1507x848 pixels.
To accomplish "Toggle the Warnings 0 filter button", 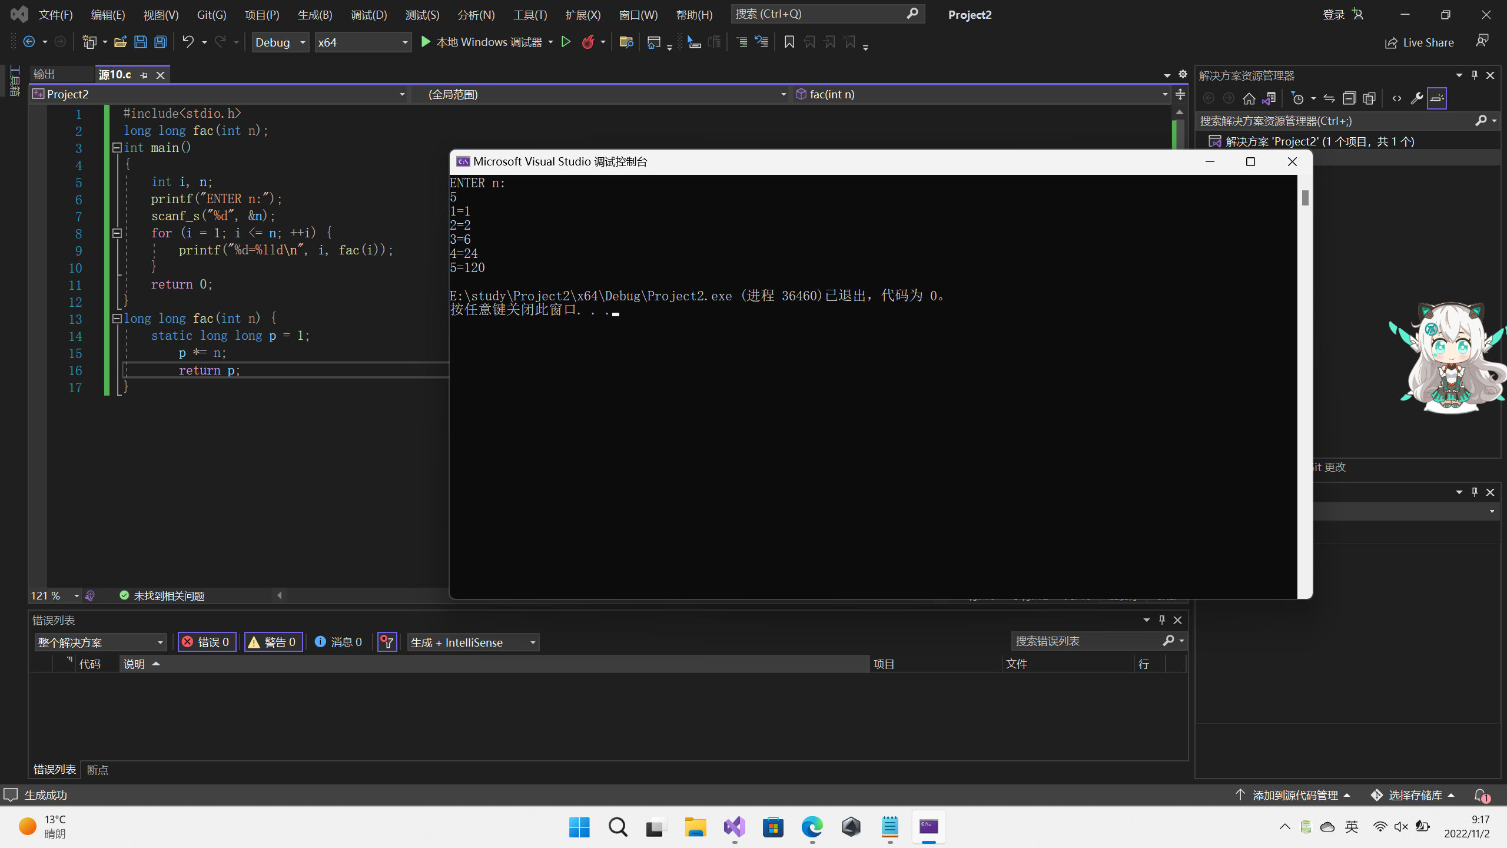I will point(273,642).
